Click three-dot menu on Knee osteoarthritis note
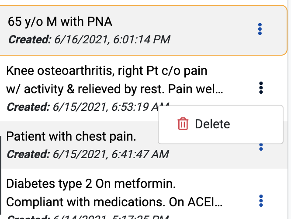 (261, 88)
